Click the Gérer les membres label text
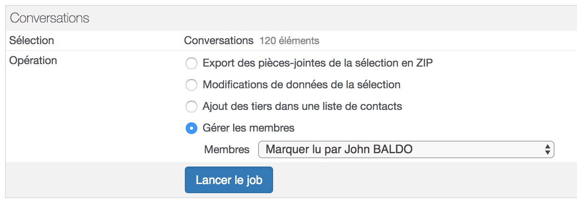This screenshot has width=577, height=204. [x=249, y=128]
